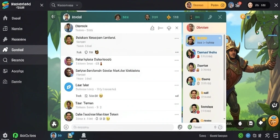Image resolution: width=280 pixels, height=140 pixels.
Task: Click the mushroom-shaped icon in conversation header
Action: 169,28
